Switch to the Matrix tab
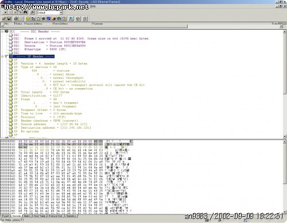Screen dimensions: 287x223 27,216
